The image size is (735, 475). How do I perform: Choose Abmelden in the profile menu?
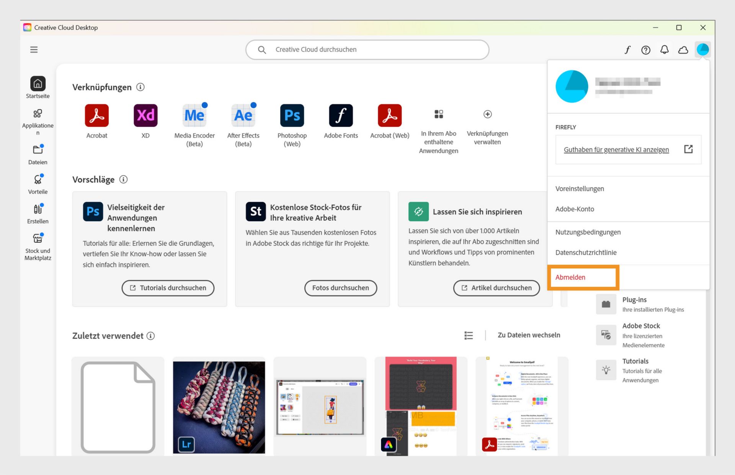pyautogui.click(x=570, y=277)
